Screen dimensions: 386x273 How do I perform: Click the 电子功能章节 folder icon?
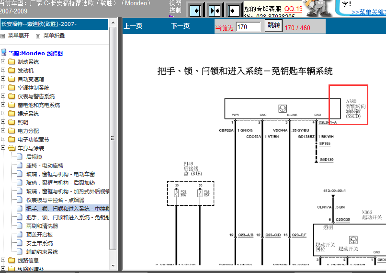(11, 139)
